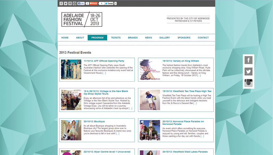Click the Boutique event thumbnail
The image size is (273, 155).
[x=71, y=130]
